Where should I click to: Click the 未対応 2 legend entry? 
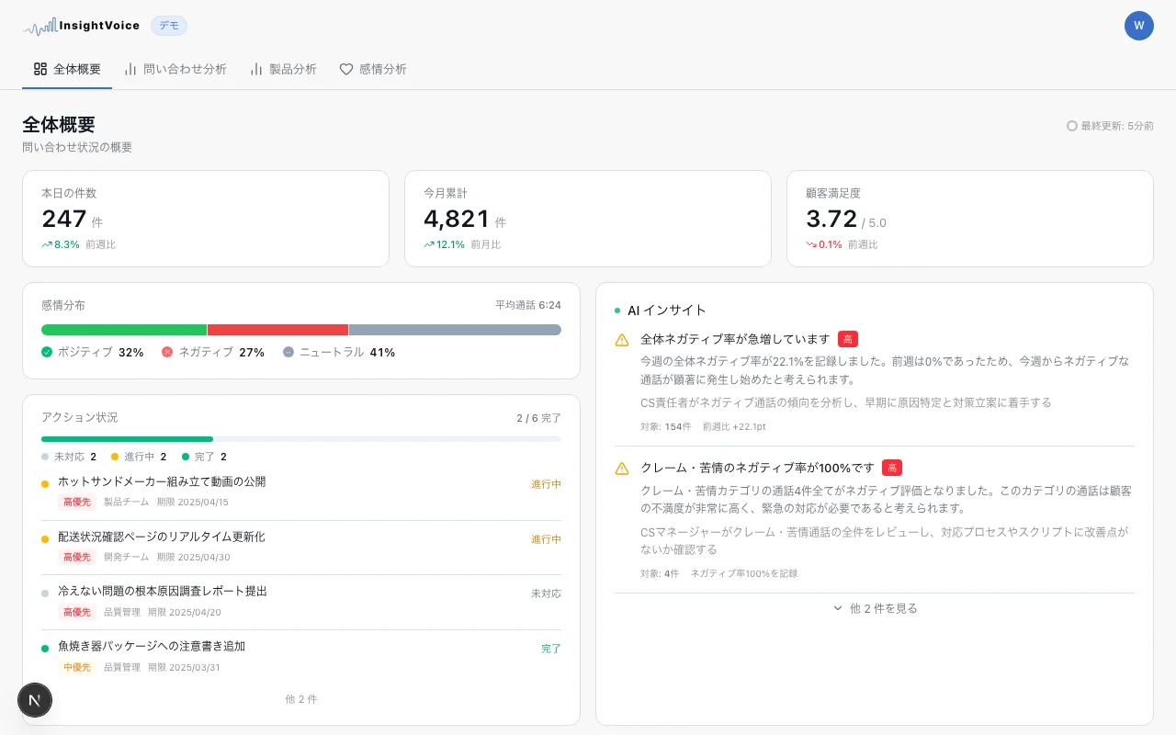[x=69, y=457]
